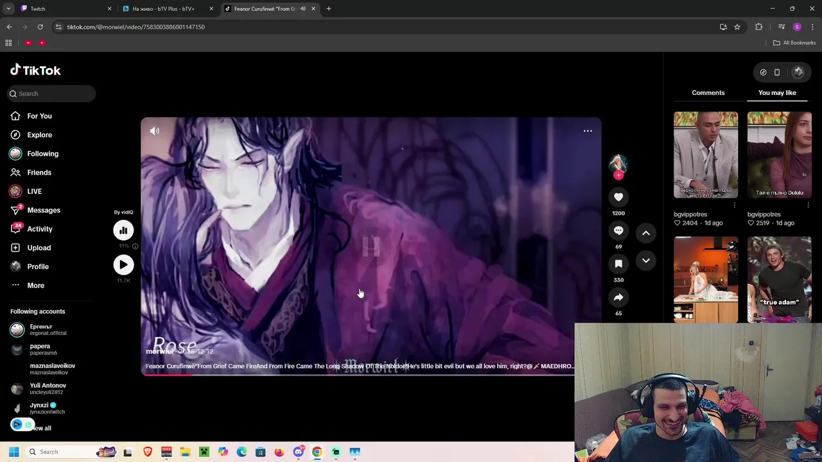Click the browser address bar

385,27
